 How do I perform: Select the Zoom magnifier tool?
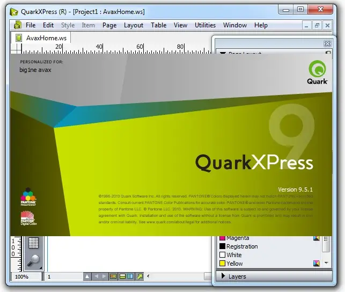click(33, 260)
